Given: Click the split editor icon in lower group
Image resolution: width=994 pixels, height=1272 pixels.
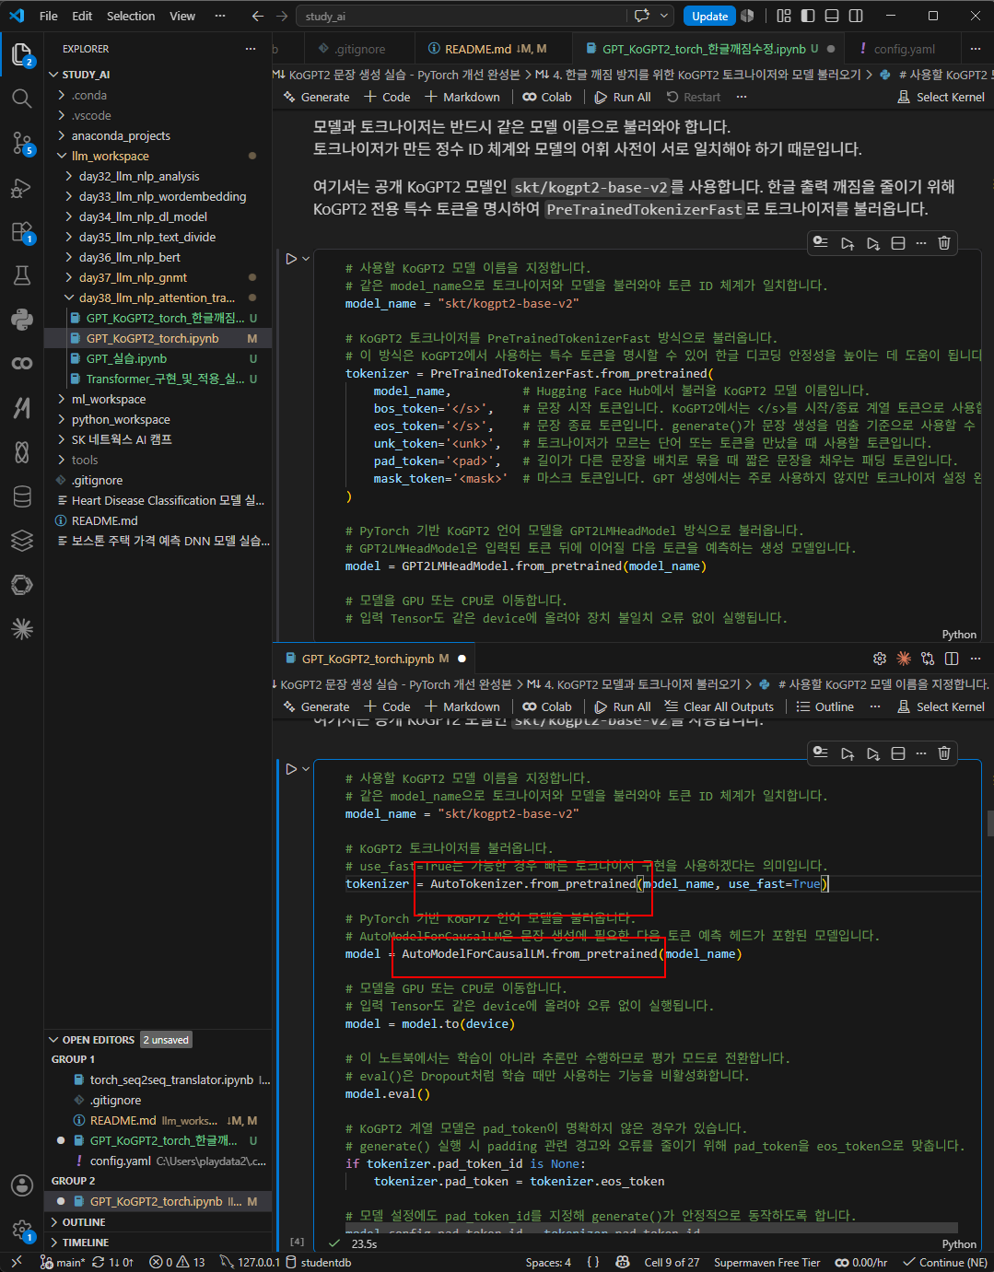Looking at the screenshot, I should pos(952,659).
